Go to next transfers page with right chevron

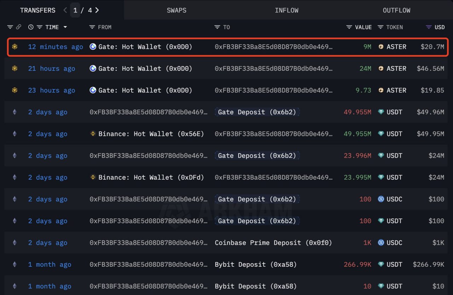tap(97, 10)
